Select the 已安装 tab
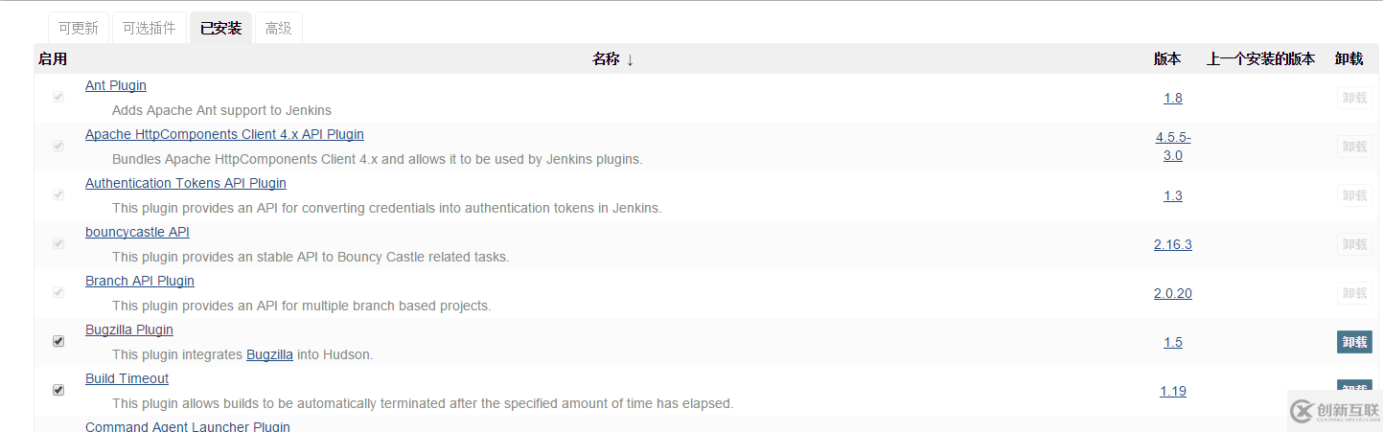The image size is (1383, 432). 220,28
